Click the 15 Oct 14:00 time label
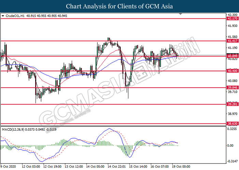The image size is (239, 170). point(138,167)
